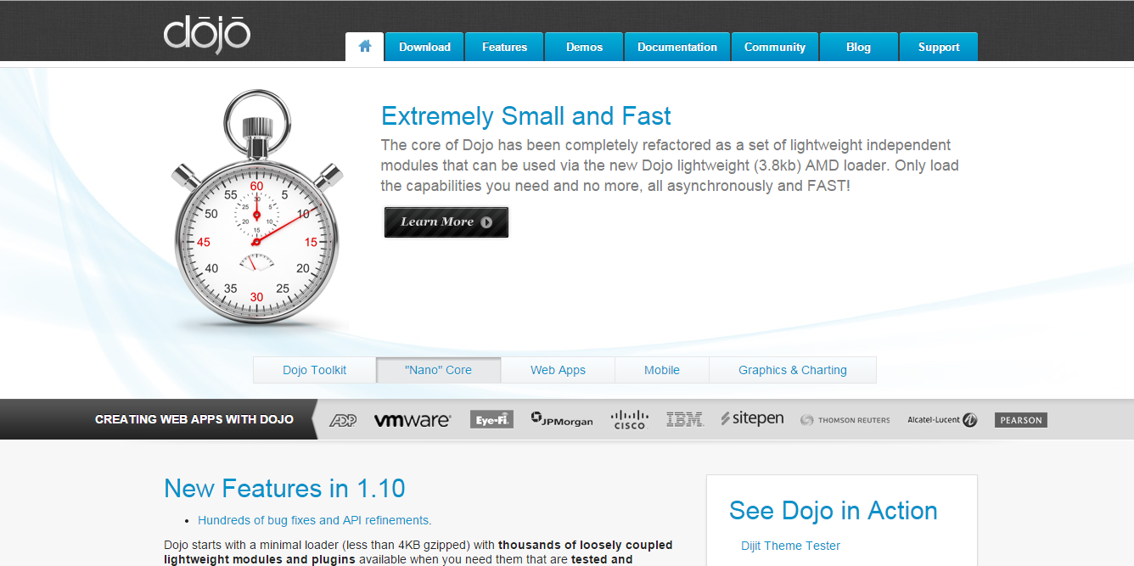Click the See Dojo in Action heading
1134x566 pixels.
pos(834,511)
